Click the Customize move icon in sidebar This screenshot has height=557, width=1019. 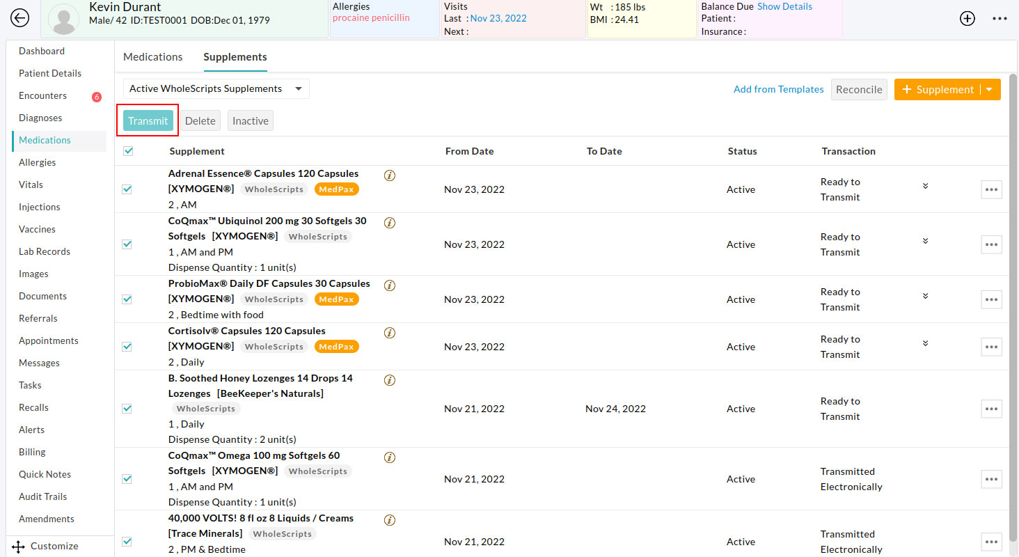point(19,547)
